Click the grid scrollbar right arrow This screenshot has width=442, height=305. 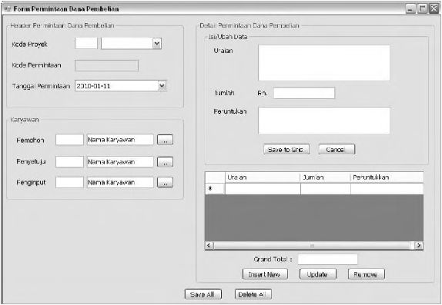[x=419, y=245]
